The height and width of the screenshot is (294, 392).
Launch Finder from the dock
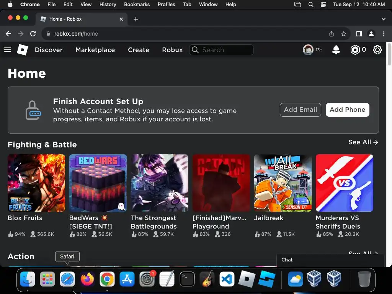pyautogui.click(x=28, y=279)
